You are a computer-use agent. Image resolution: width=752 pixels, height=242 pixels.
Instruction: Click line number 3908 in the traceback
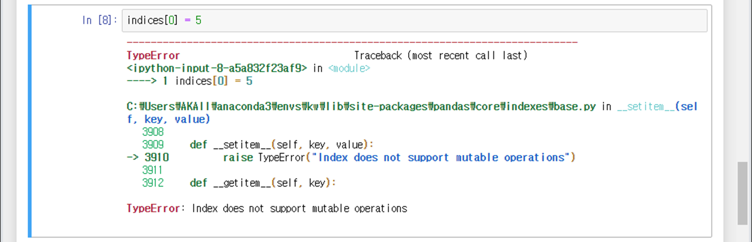pos(153,132)
